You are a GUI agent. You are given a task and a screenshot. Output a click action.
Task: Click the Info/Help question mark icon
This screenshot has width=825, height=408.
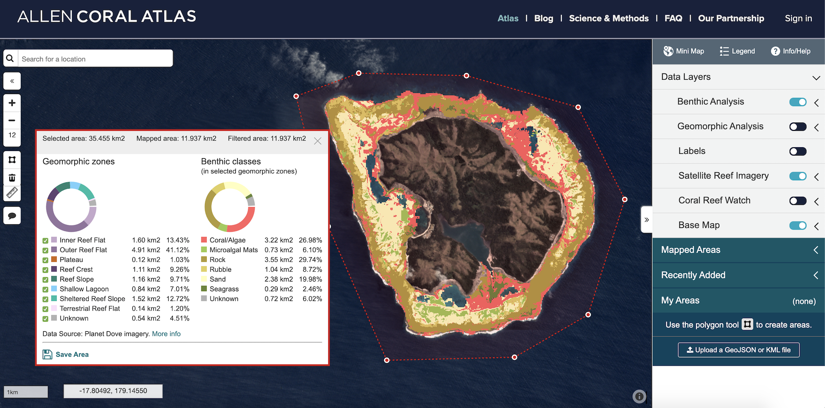point(775,51)
